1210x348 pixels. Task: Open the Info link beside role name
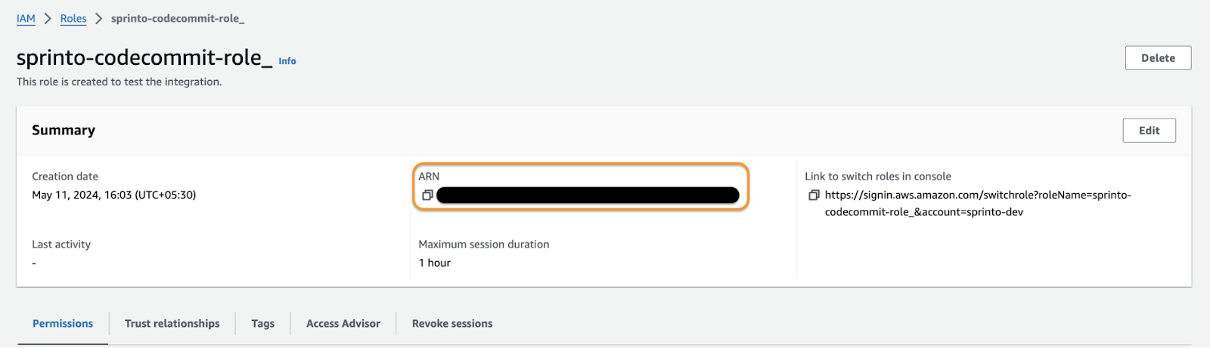(x=287, y=61)
